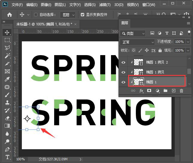Pick the Brush tool
Viewport: 193px width, 163px height.
pos(7,95)
